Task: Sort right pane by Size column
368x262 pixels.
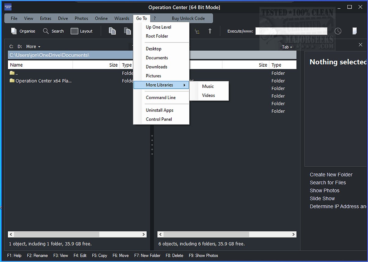Action: coord(246,65)
